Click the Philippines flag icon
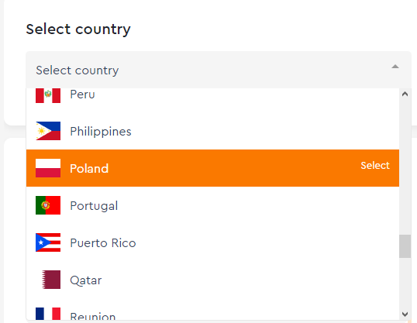The height and width of the screenshot is (323, 417). tap(48, 131)
